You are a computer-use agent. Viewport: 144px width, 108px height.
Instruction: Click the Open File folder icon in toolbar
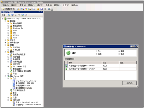38,9
